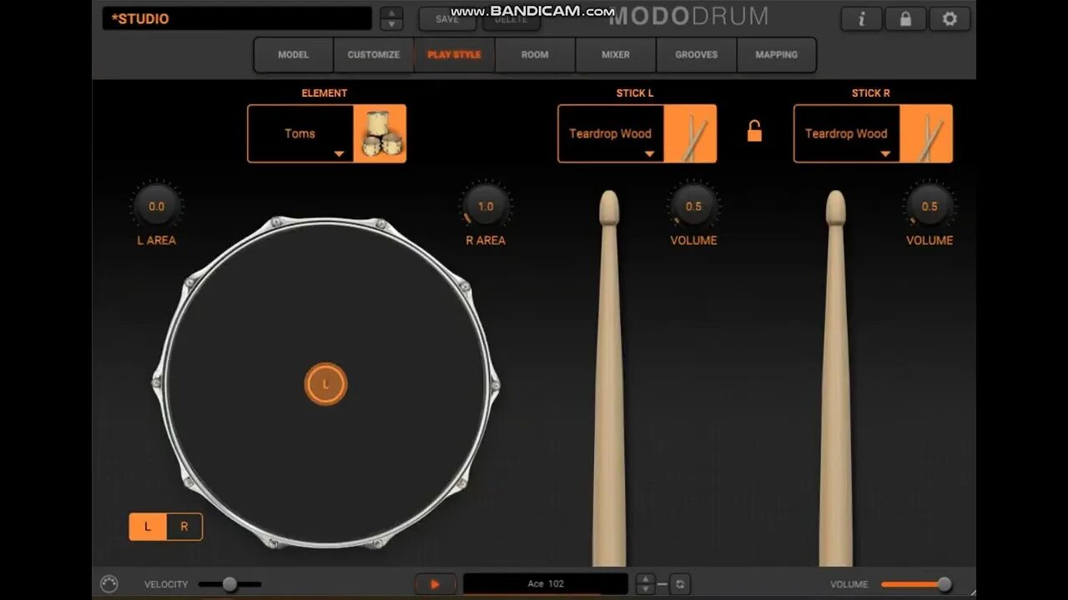This screenshot has width=1068, height=600.
Task: Click Stick L drumstick thumbnail
Action: (x=690, y=133)
